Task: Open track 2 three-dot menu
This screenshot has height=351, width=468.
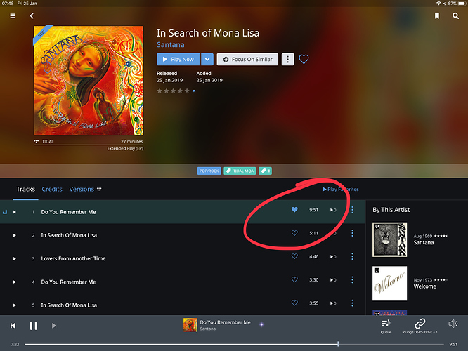Action: coord(352,233)
